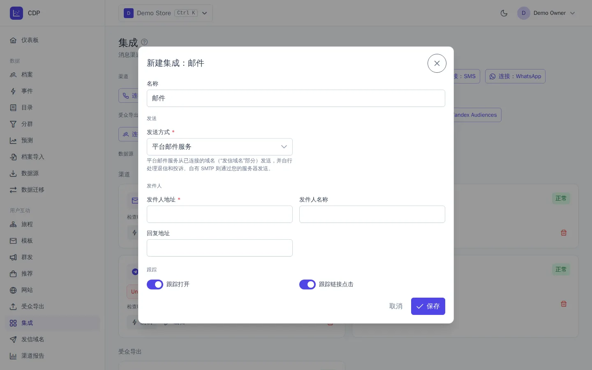
Task: Click the 发件人名称 input field
Action: pos(372,214)
